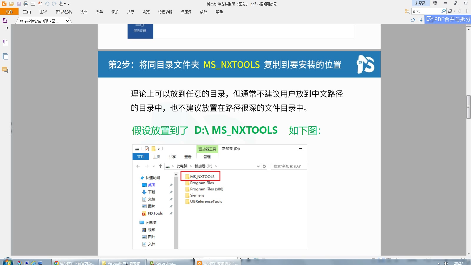Open the 帮助 ribbon tab

[219, 12]
